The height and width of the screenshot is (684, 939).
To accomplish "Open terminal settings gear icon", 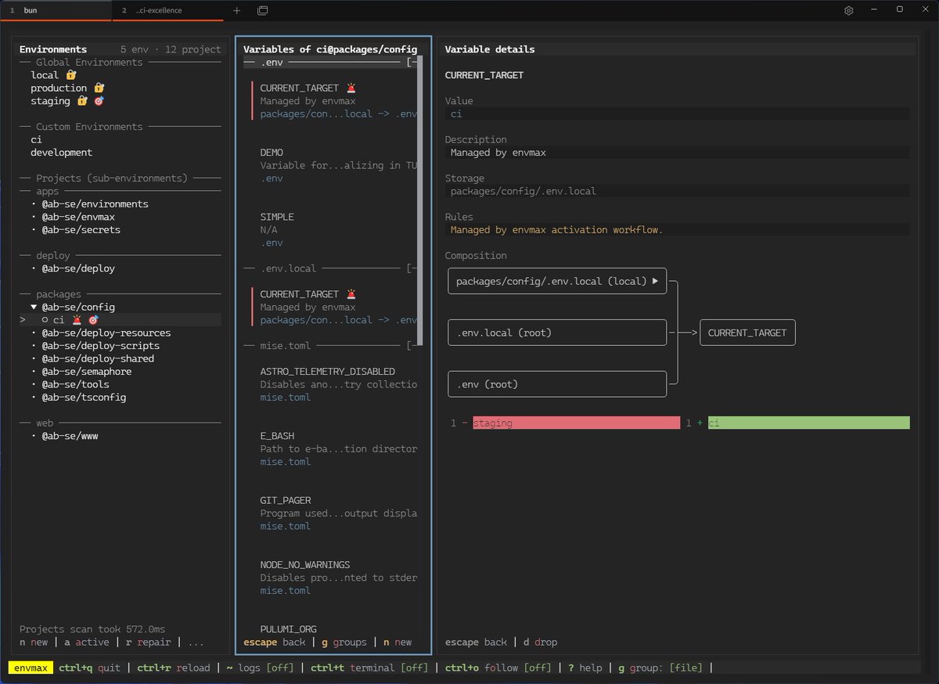I will click(x=849, y=10).
